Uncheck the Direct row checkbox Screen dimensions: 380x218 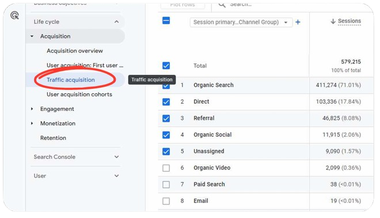(x=166, y=102)
